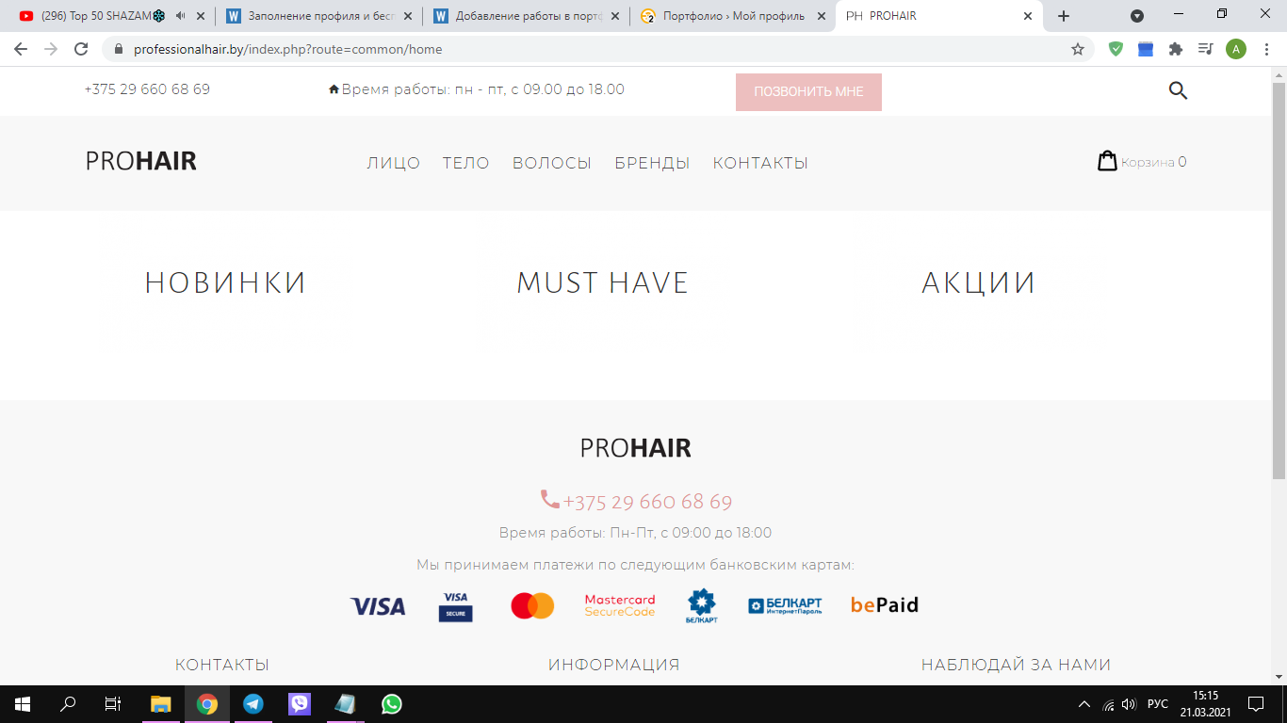Click header phone number +375 29 660 68 69
The height and width of the screenshot is (723, 1287).
pos(147,89)
